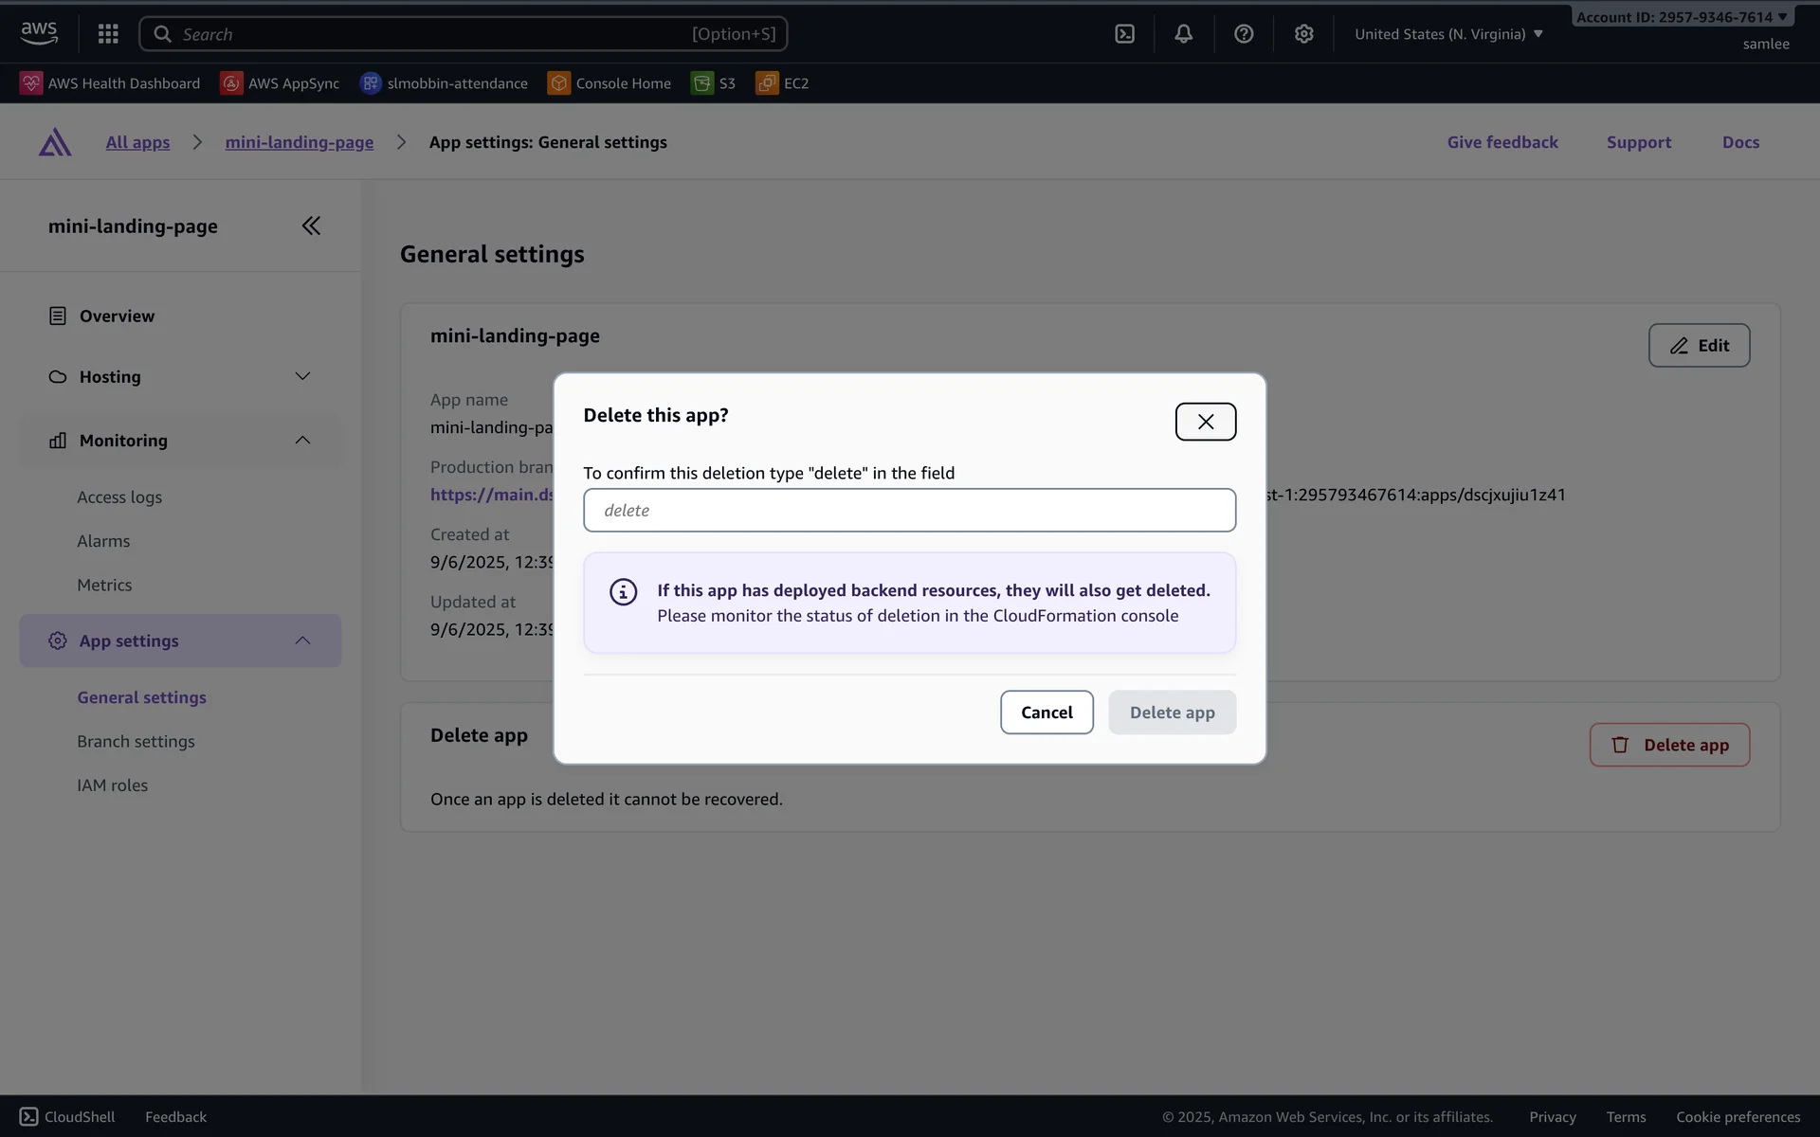Open the notifications bell
Viewport: 1820px width, 1137px height.
point(1183,34)
